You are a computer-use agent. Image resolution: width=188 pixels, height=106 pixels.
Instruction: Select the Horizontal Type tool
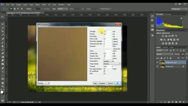pos(3,72)
